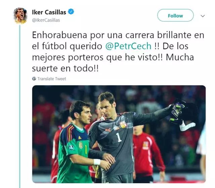Image resolution: width=215 pixels, height=188 pixels.
Task: Open Iker Casillas profile avatar picture
Action: coord(20,15)
